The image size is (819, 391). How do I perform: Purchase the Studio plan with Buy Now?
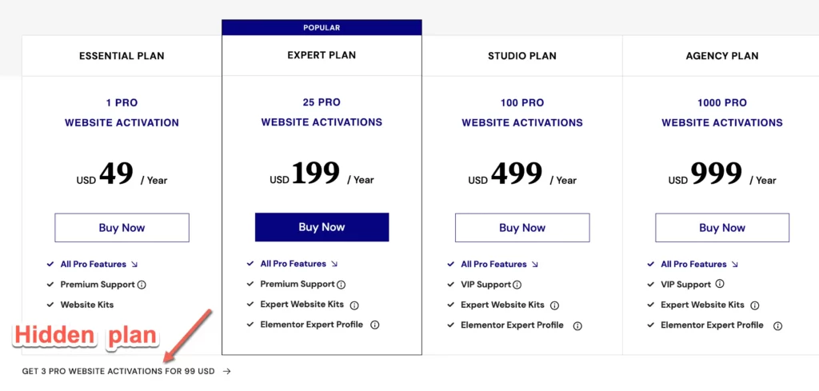(x=522, y=228)
